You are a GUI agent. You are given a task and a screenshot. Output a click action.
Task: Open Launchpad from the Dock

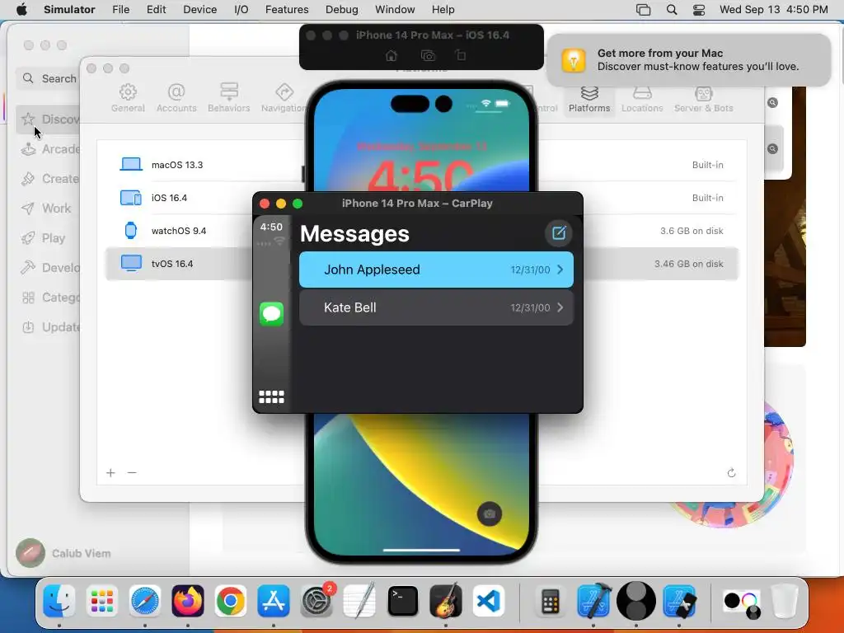(x=101, y=601)
